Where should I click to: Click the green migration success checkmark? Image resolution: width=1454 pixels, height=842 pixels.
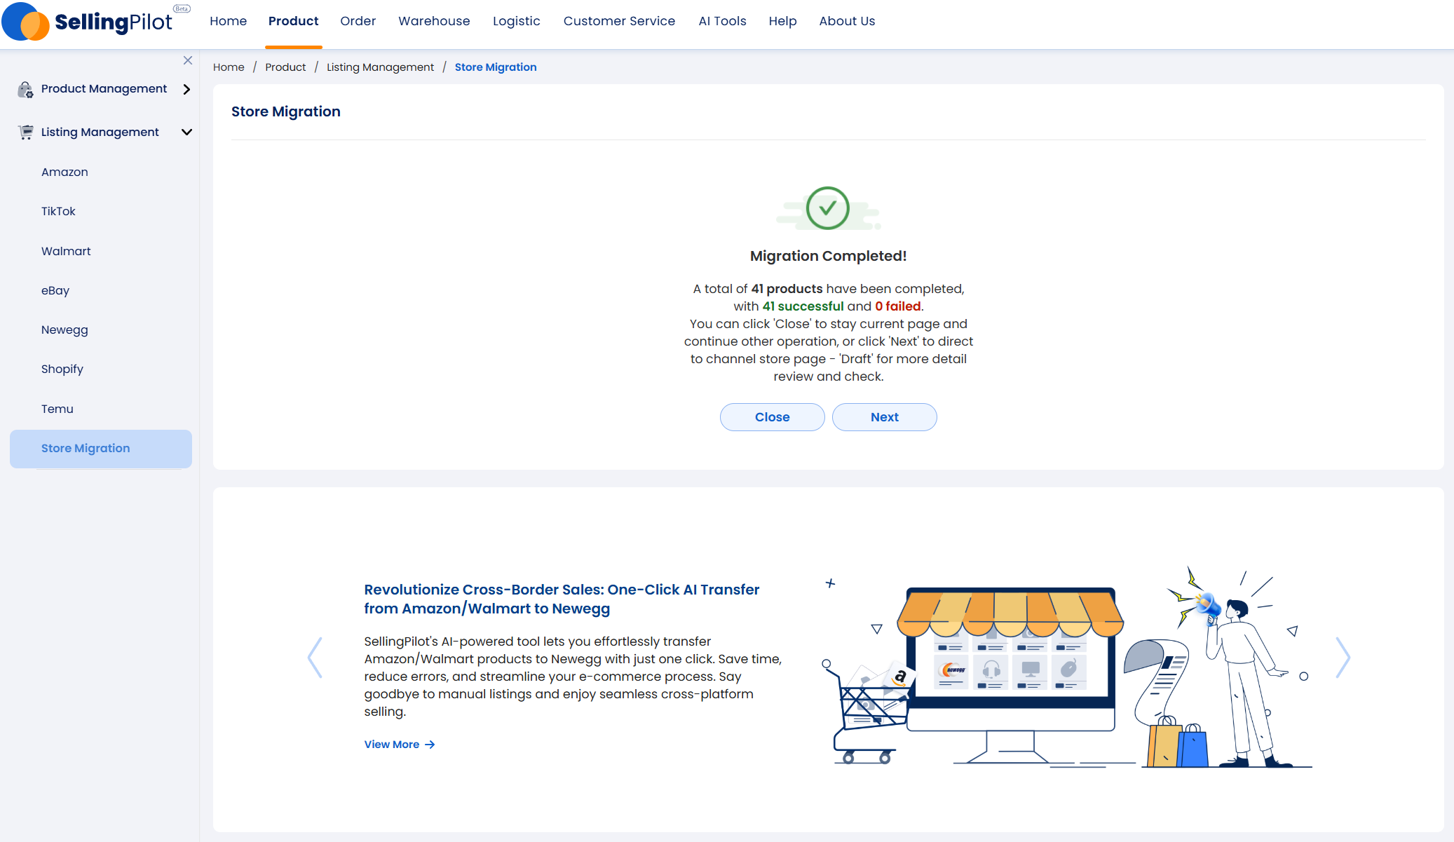coord(828,208)
